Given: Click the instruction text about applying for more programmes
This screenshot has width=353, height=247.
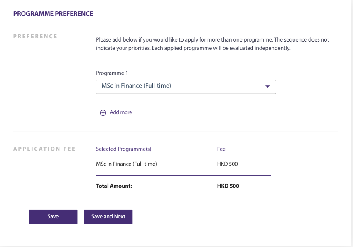Looking at the screenshot, I should point(212,44).
